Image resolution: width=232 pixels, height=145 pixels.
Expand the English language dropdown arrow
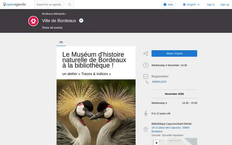[x=198, y=5]
